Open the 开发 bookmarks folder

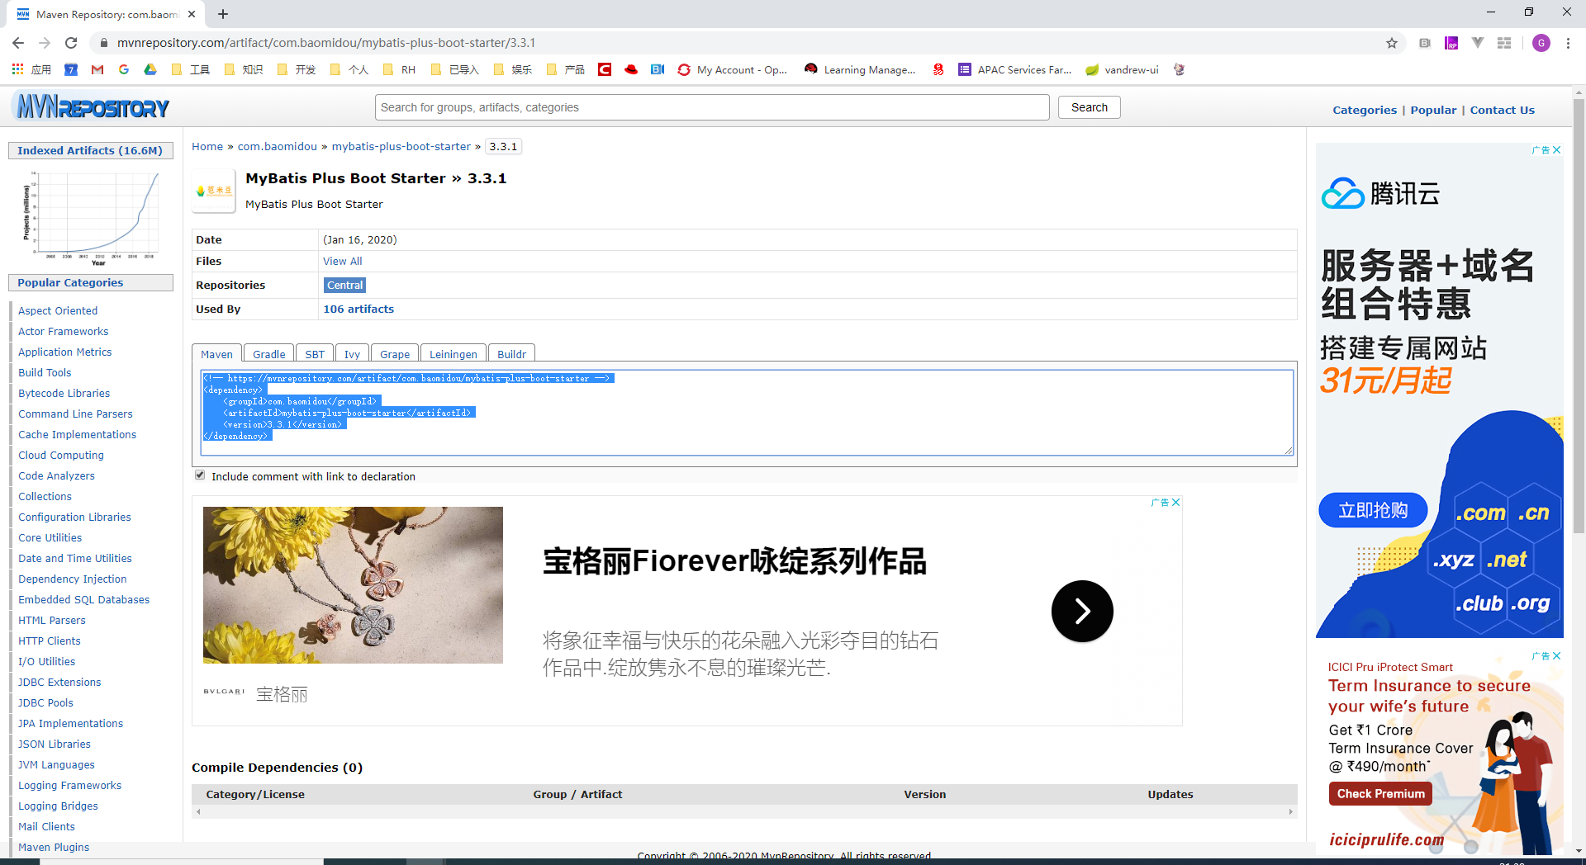tap(297, 69)
